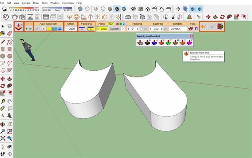
Task: Click the plane question mark help button
Action: point(123,29)
